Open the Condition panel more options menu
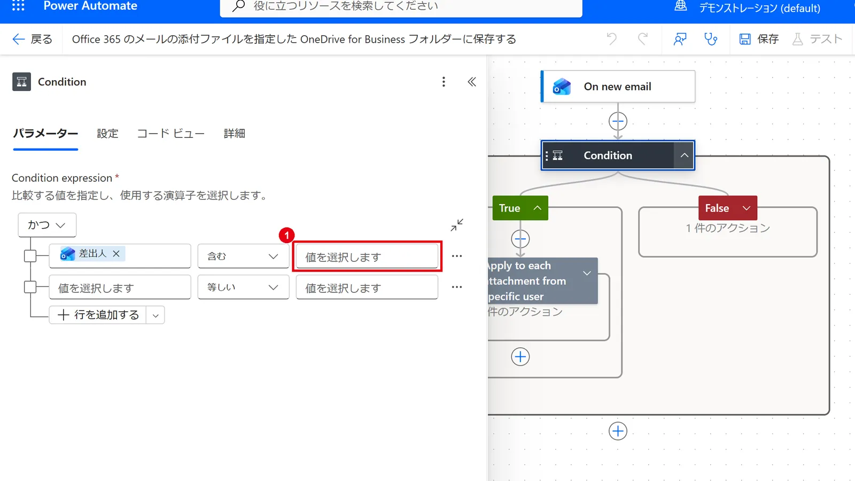The image size is (855, 481). point(444,82)
